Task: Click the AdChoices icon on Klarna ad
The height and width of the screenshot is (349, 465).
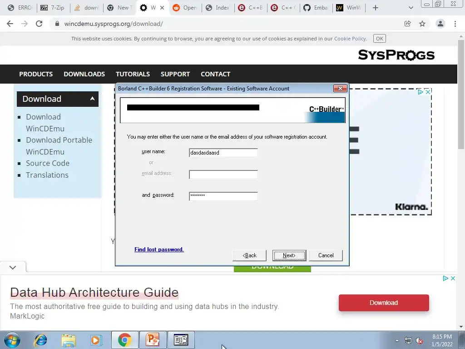Action: [420, 92]
